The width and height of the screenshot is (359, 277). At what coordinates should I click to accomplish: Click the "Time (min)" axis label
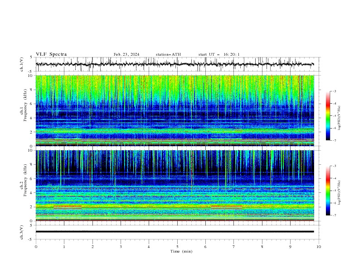(181, 251)
